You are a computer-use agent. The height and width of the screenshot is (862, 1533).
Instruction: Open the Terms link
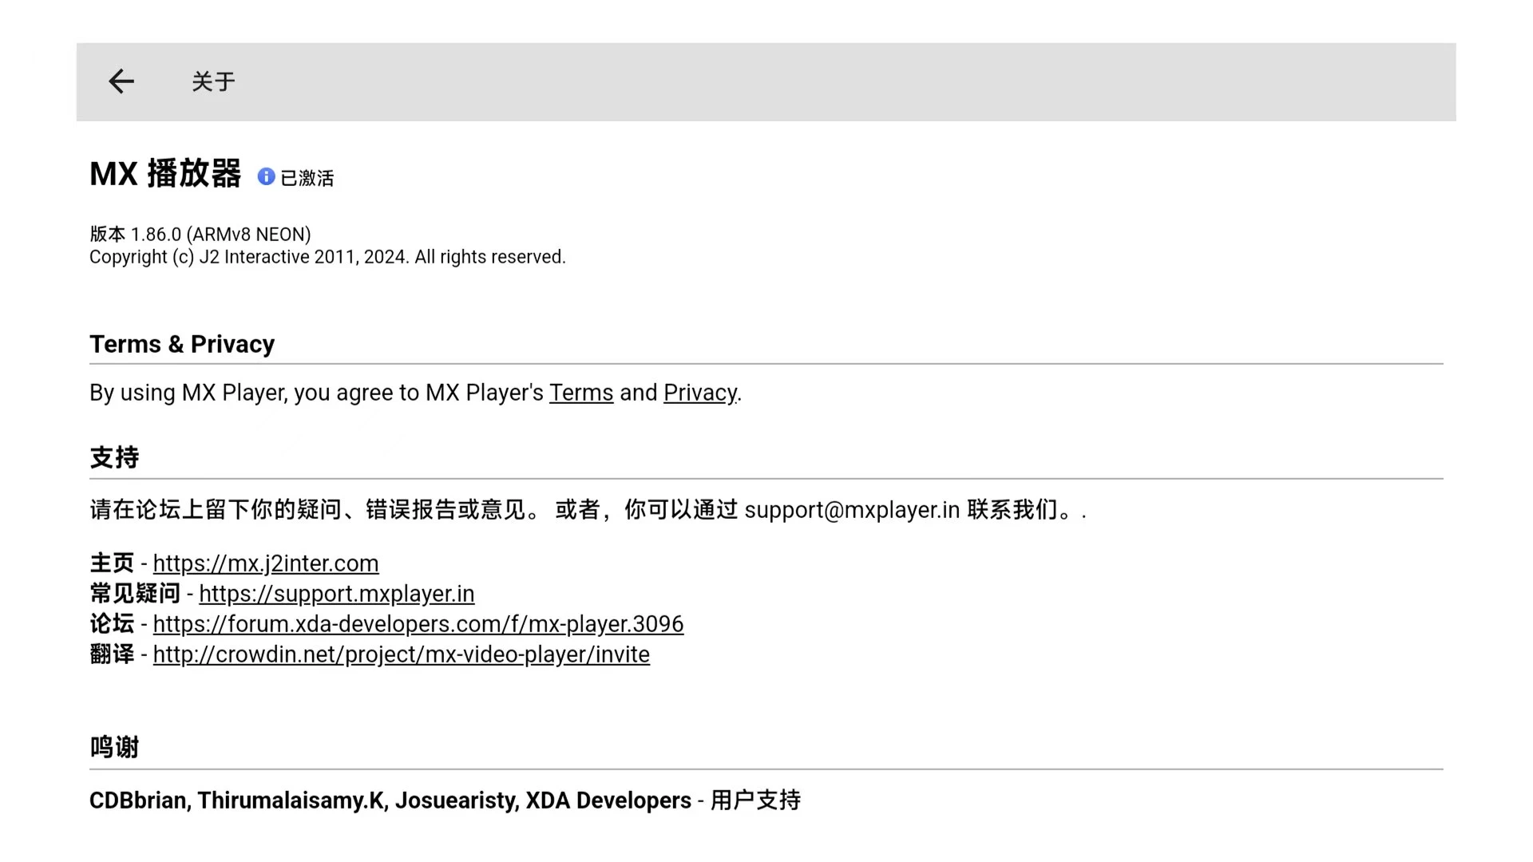click(x=580, y=393)
